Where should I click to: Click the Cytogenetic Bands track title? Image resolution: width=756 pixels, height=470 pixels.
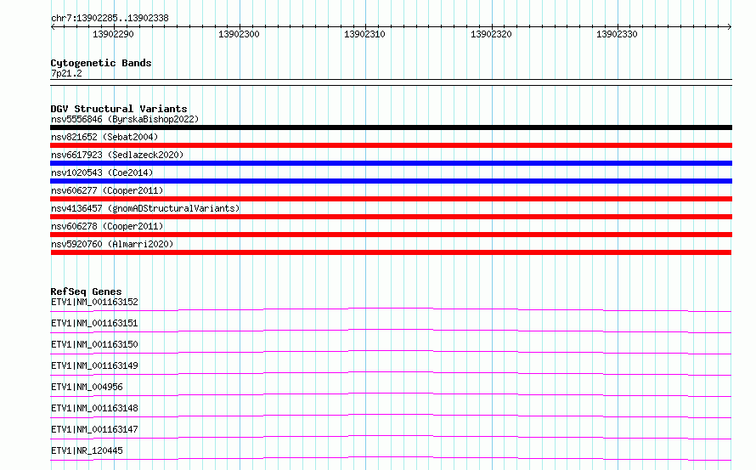click(x=101, y=63)
